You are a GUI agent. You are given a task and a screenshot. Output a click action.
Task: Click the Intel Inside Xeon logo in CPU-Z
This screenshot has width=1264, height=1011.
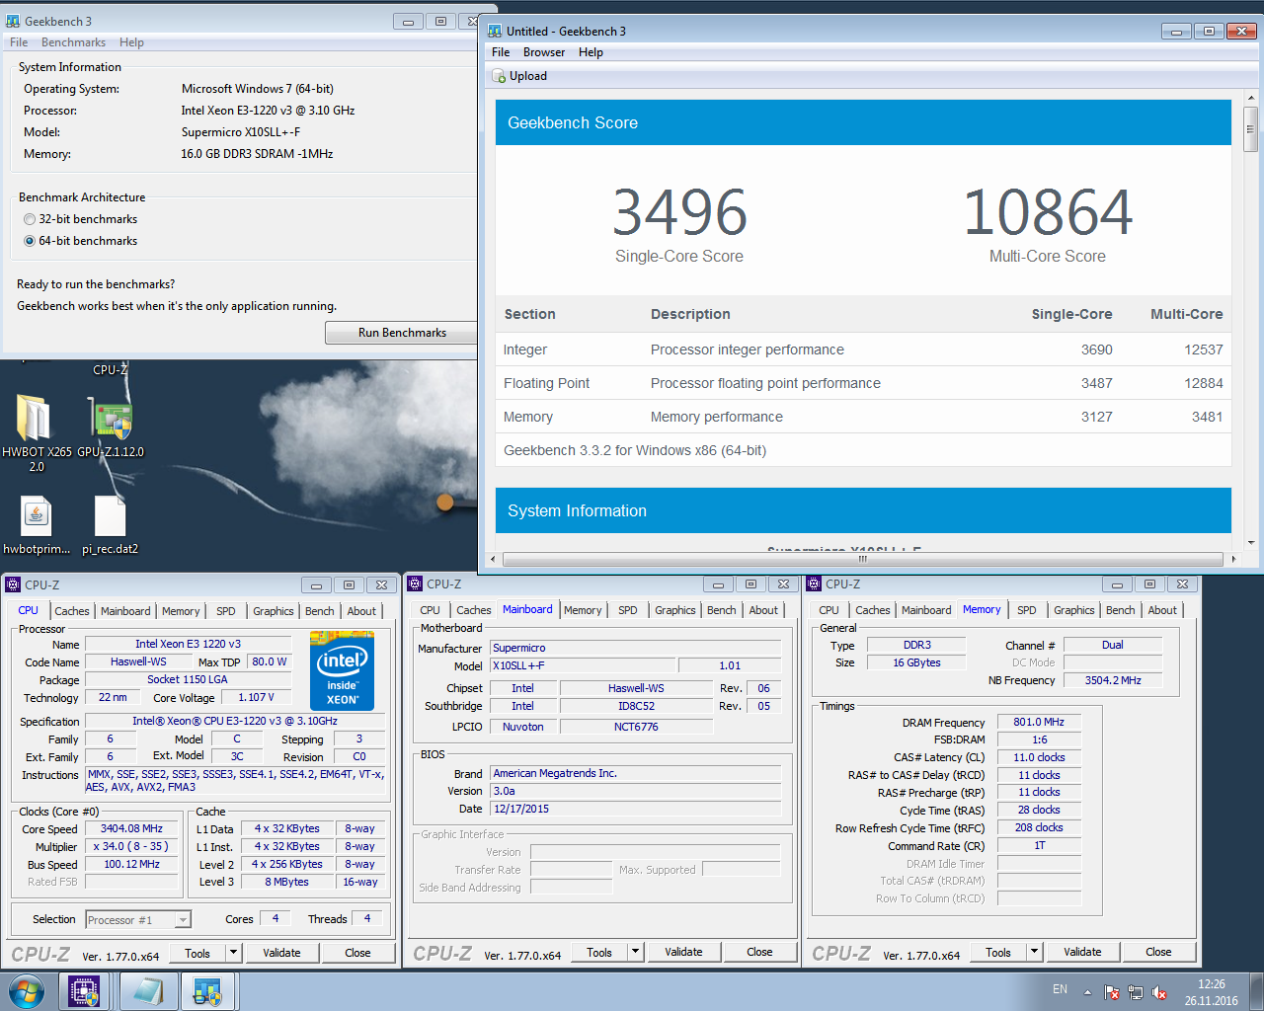pyautogui.click(x=343, y=673)
